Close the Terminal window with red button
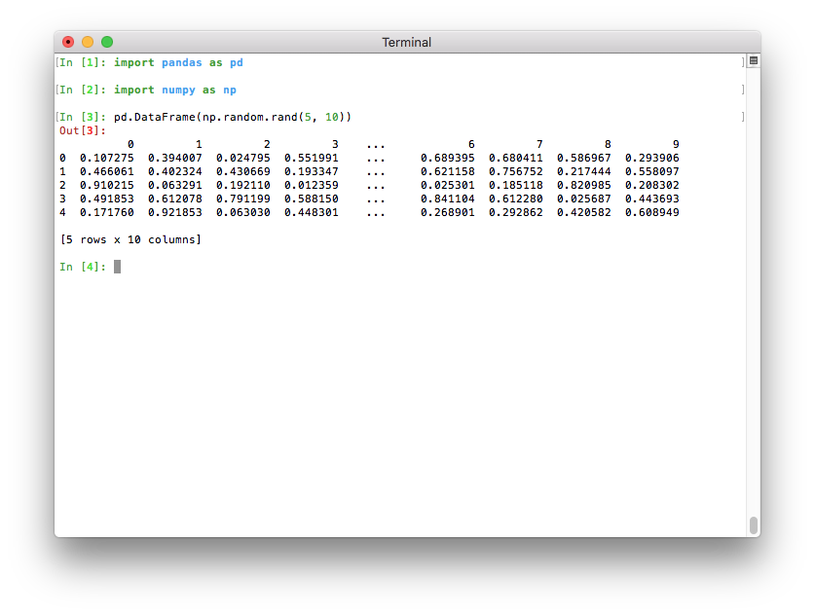The height and width of the screenshot is (615, 815). click(x=68, y=42)
